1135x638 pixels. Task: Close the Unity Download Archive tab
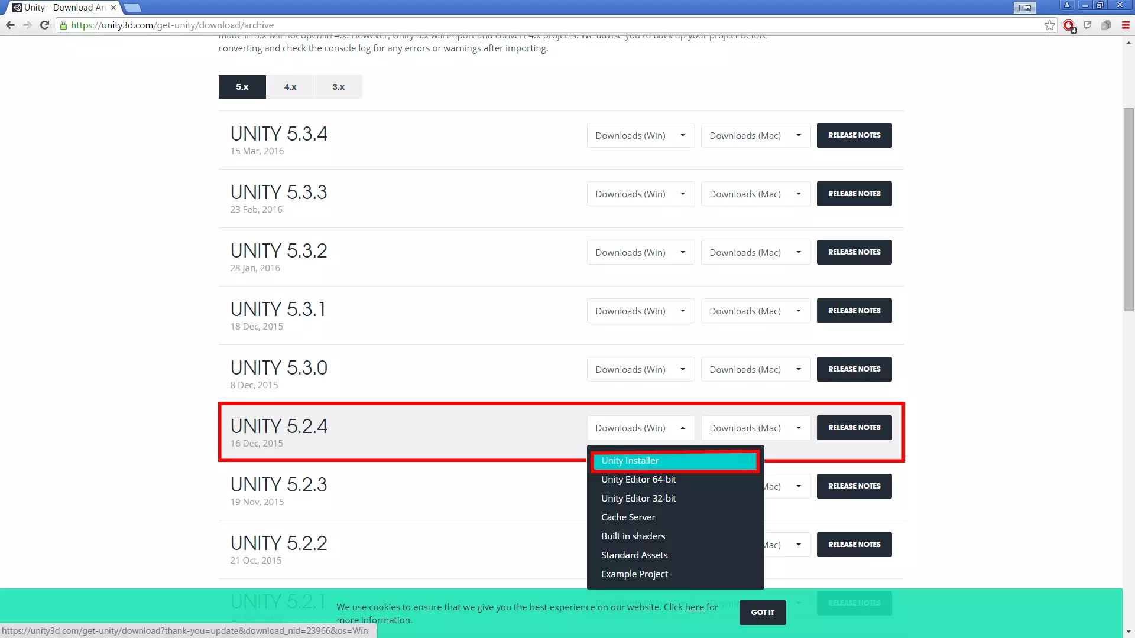click(x=113, y=8)
